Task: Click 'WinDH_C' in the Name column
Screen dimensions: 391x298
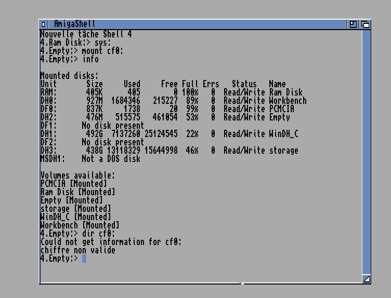Action: 283,134
